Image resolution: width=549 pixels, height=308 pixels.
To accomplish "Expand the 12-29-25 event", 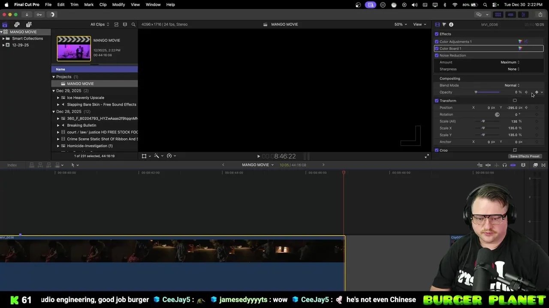I will (3, 45).
